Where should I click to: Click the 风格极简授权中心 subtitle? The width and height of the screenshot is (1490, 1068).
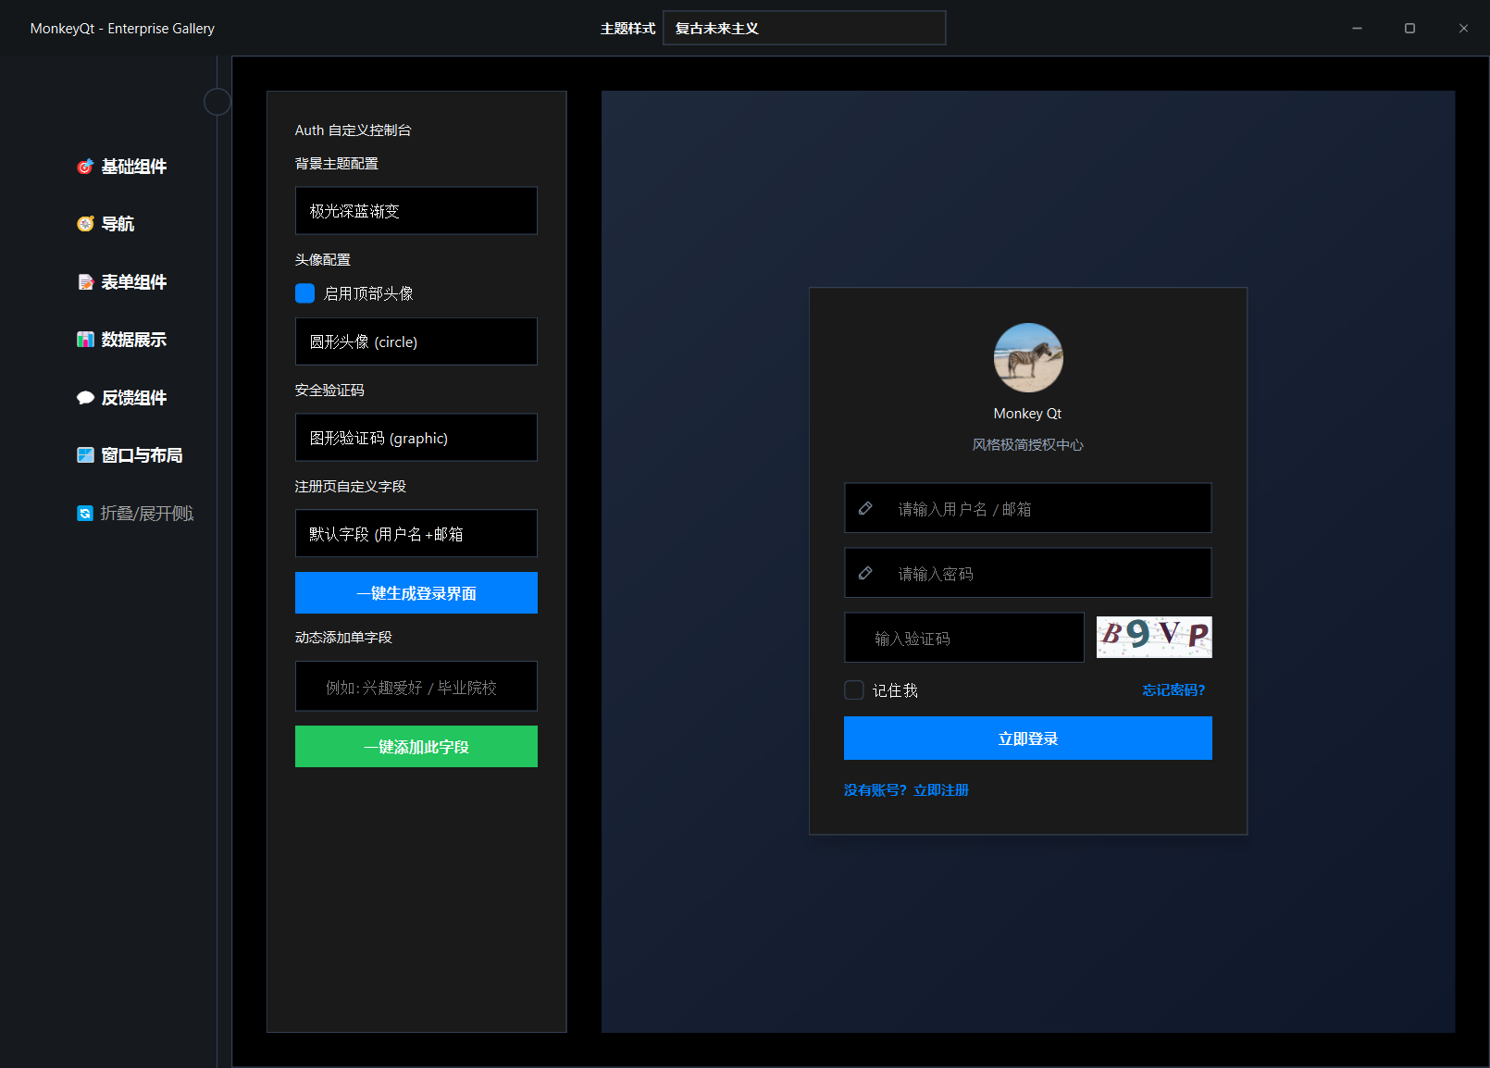(1027, 445)
